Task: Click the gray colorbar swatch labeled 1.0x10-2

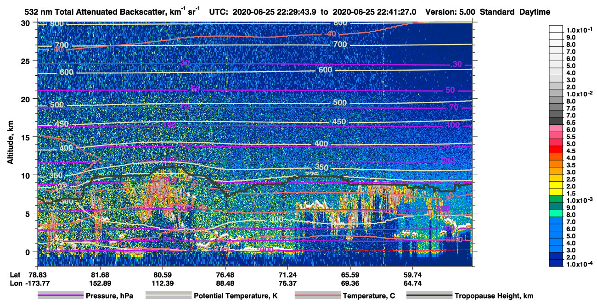Action: 556,94
